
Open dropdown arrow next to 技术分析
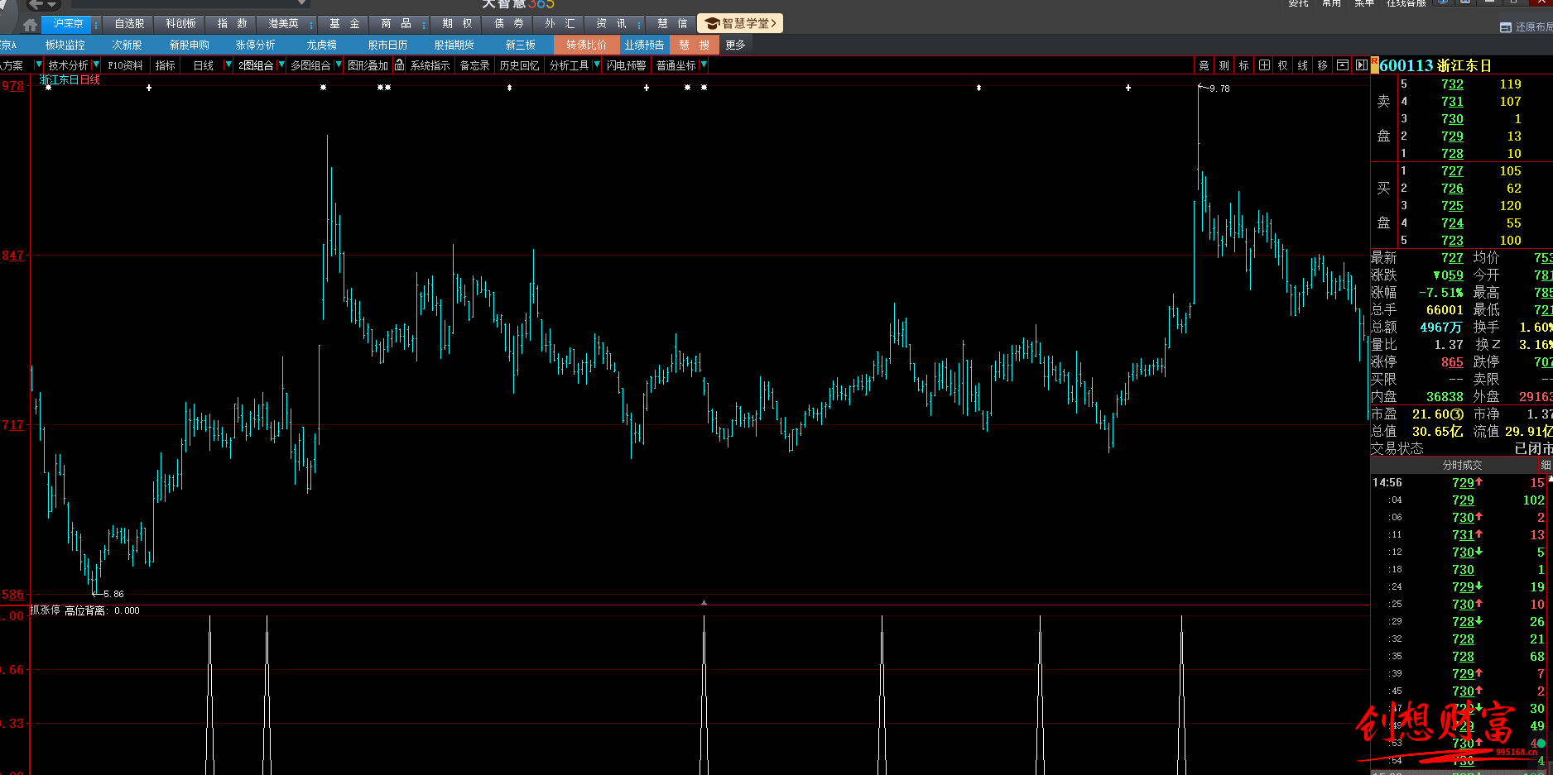[x=96, y=65]
